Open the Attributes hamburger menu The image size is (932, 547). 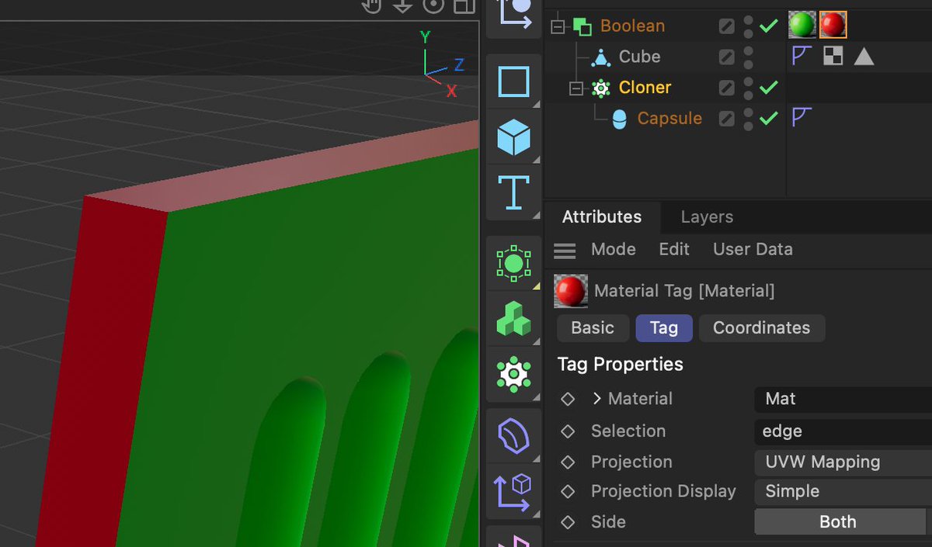pyautogui.click(x=565, y=250)
